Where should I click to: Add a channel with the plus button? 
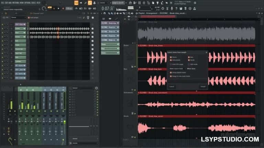point(21,85)
